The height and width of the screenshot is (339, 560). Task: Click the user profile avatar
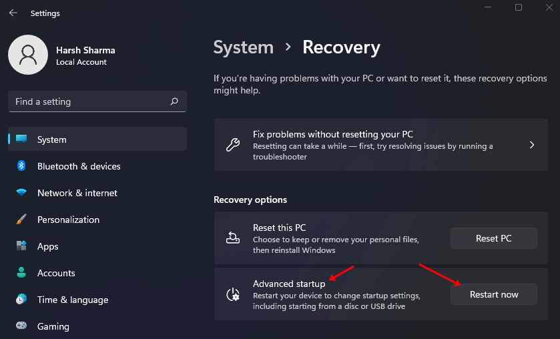tap(27, 55)
